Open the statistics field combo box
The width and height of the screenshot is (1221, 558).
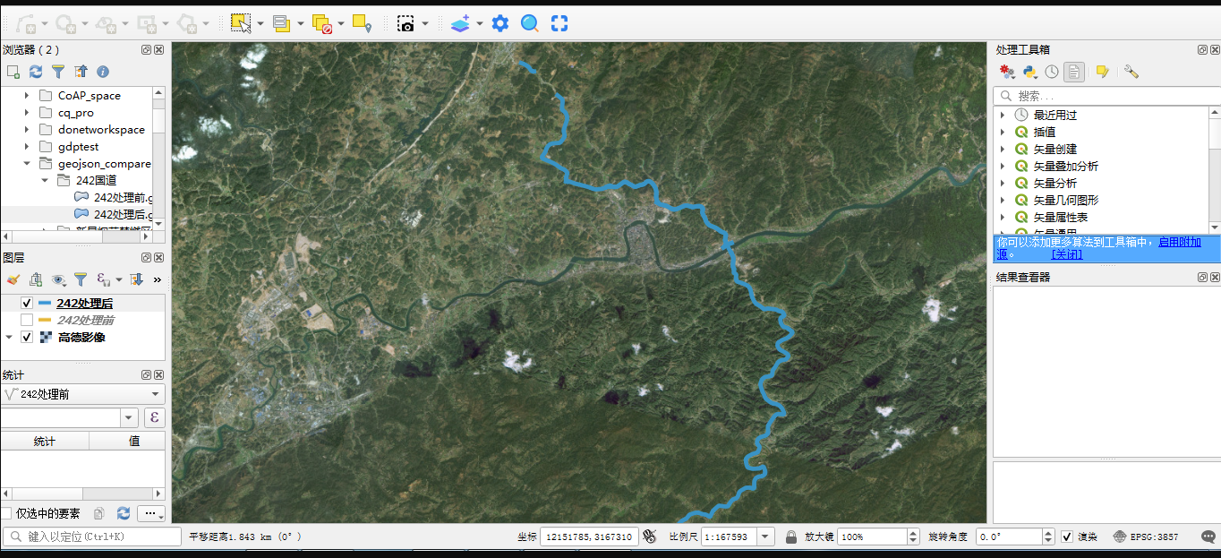70,417
